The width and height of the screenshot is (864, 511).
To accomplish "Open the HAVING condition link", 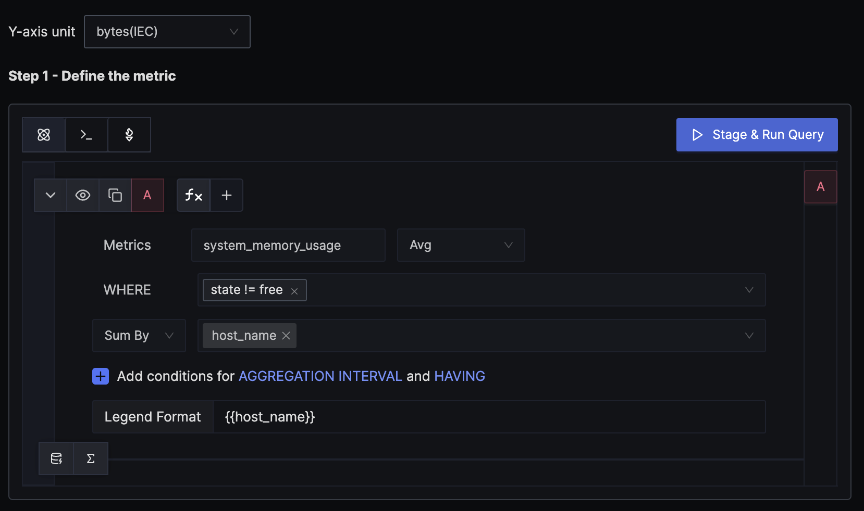I will click(x=460, y=376).
